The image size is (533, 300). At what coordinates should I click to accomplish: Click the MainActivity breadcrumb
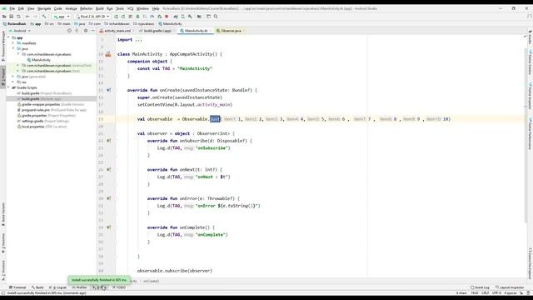170,24
